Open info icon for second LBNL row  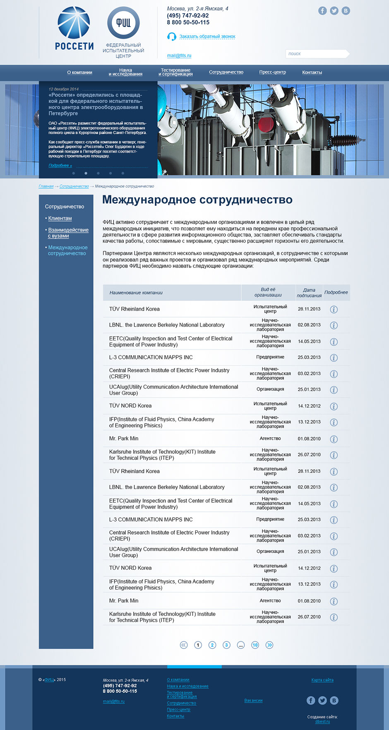click(x=334, y=488)
